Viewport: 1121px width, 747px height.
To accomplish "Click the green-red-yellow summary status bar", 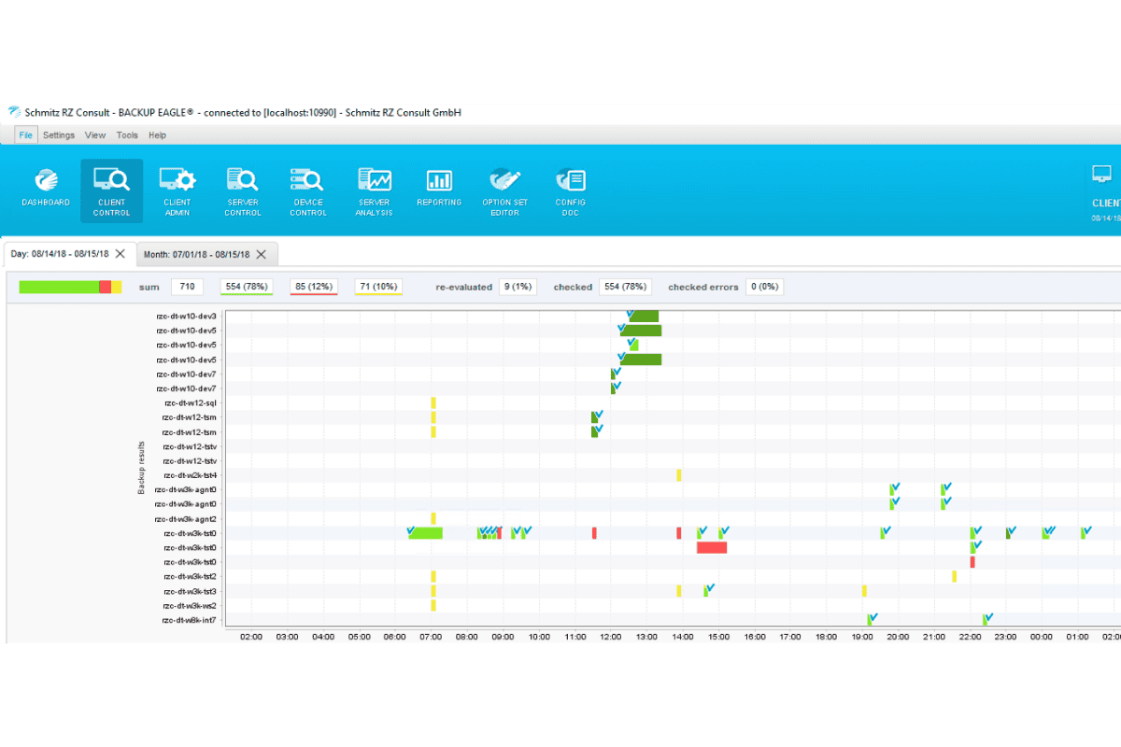I will [x=70, y=287].
